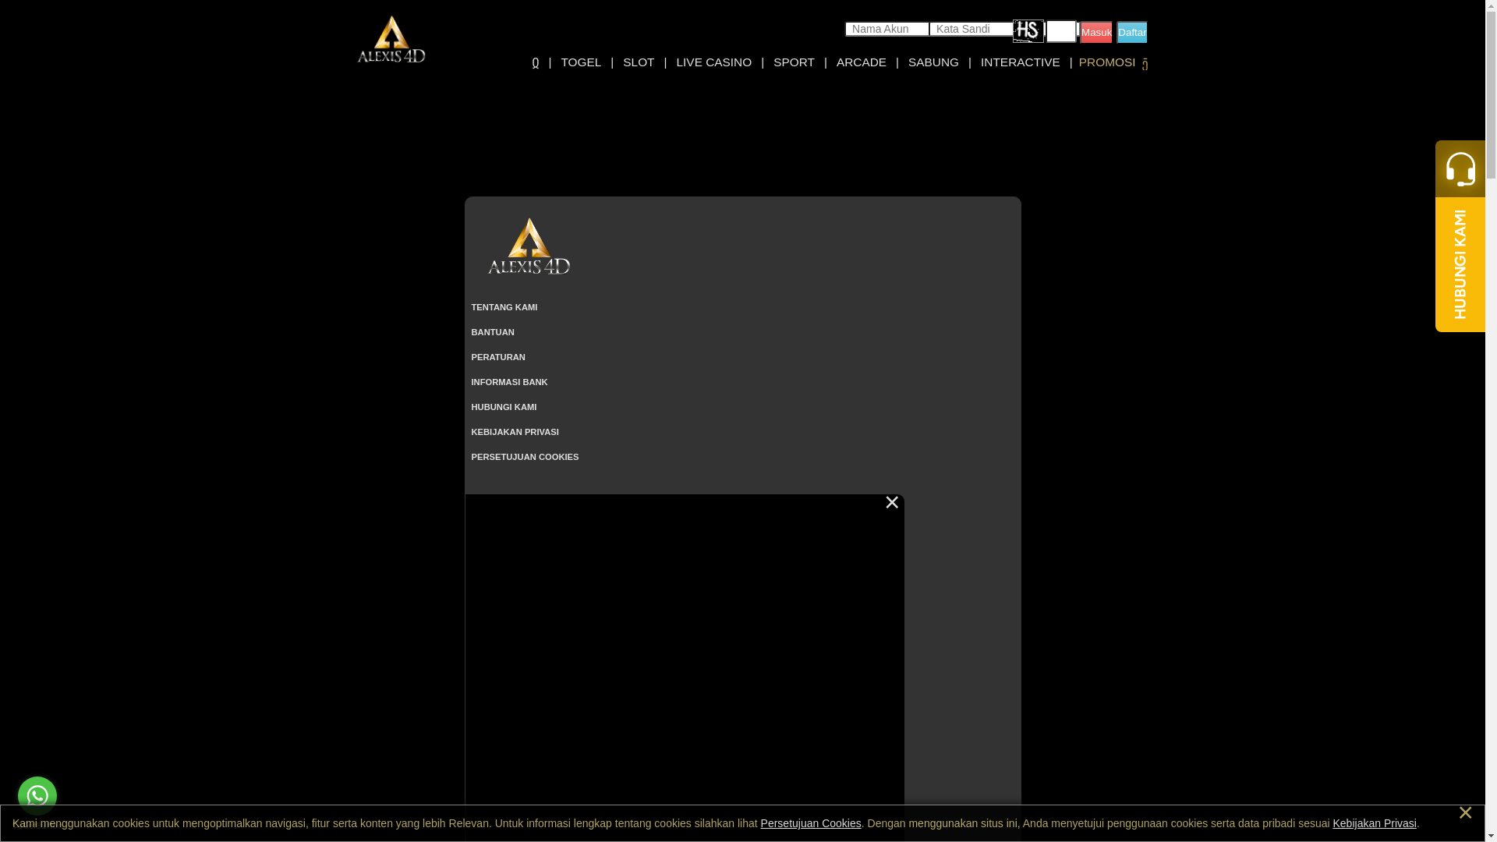
Task: Click the Alexis4D logo in the footer panel
Action: (x=529, y=246)
